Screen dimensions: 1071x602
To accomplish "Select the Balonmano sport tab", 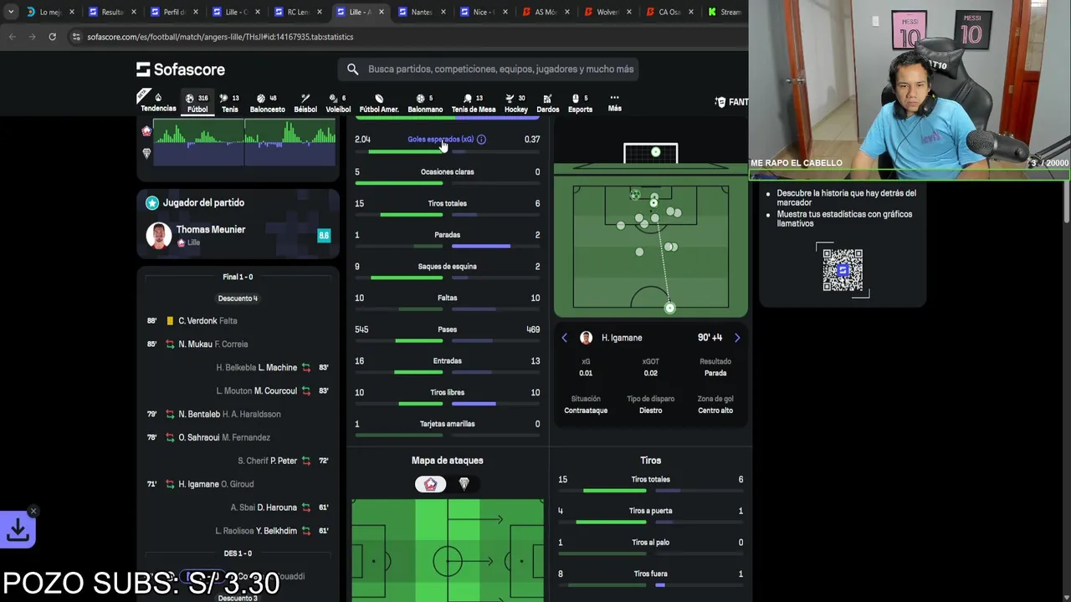I will tap(425, 103).
